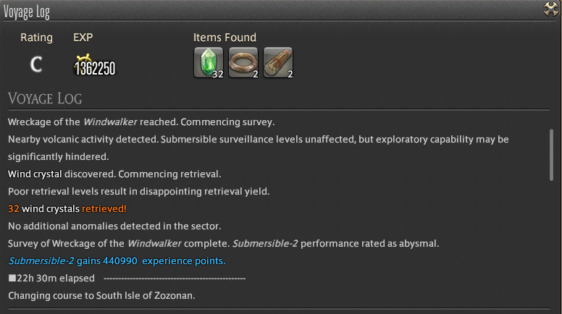
Task: Click the square marker beside 22h 30m elapsed
Action: (x=12, y=279)
